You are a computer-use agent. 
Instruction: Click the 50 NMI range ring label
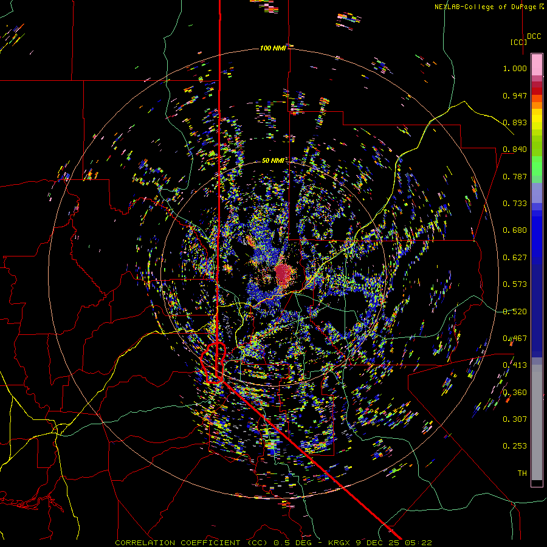[273, 161]
